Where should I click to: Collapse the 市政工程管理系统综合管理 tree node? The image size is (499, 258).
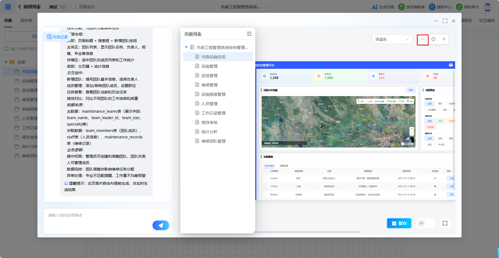click(x=186, y=47)
